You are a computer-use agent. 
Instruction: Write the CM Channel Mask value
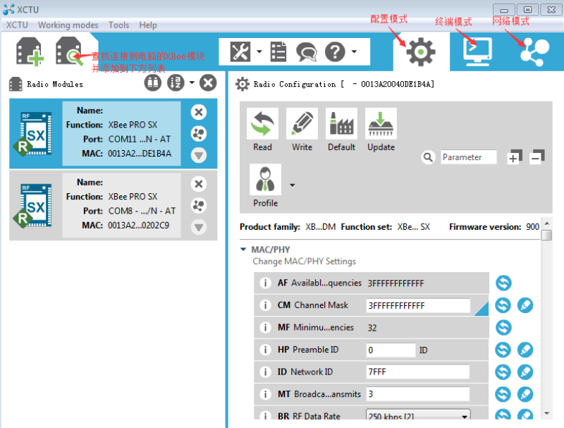[525, 305]
